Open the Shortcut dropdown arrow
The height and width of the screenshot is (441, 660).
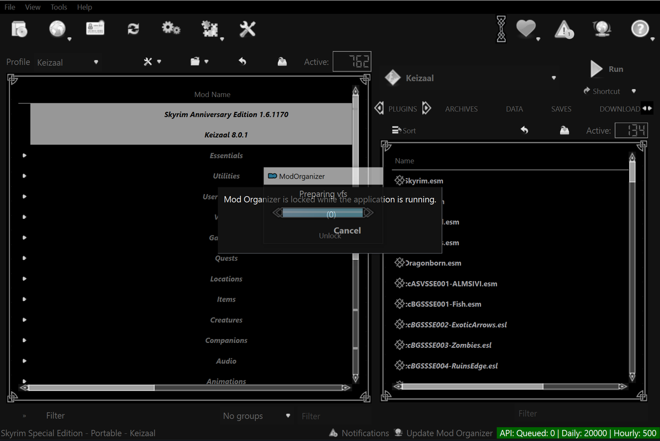pyautogui.click(x=633, y=91)
